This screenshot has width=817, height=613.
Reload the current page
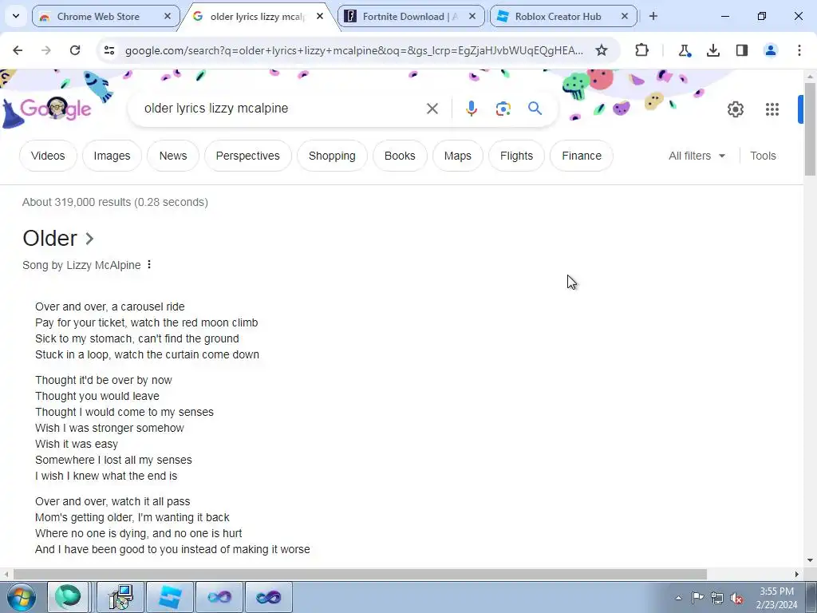75,50
